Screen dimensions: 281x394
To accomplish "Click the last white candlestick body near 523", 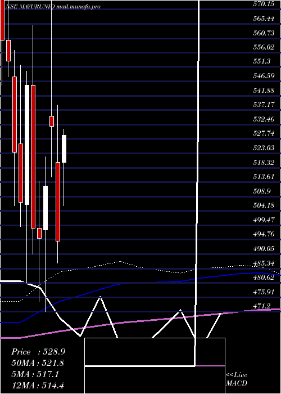I will click(64, 149).
